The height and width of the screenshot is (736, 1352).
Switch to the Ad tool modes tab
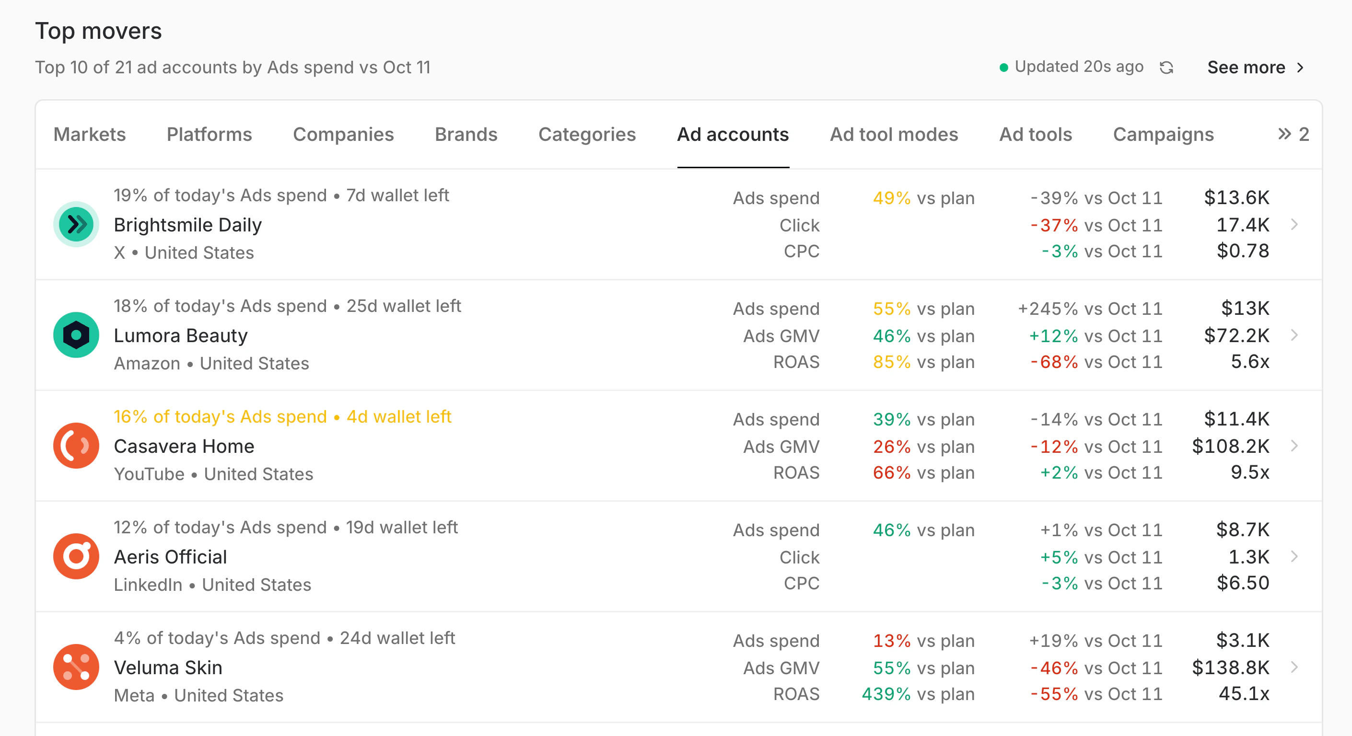pyautogui.click(x=894, y=135)
